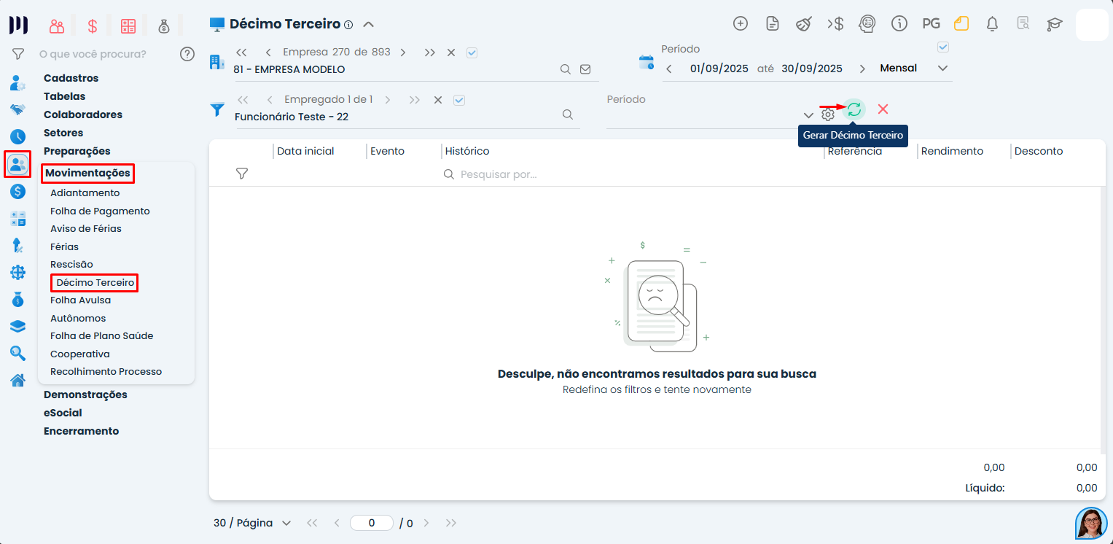Screen dimensions: 1113x544
Task: Open the graduation cap training icon
Action: 1054,24
